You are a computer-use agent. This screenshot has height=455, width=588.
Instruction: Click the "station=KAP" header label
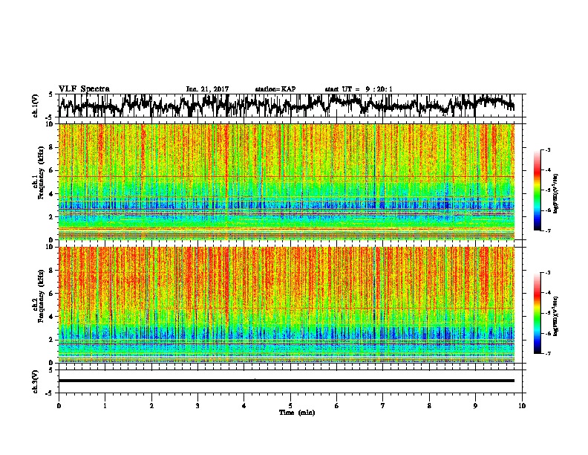[x=275, y=89]
